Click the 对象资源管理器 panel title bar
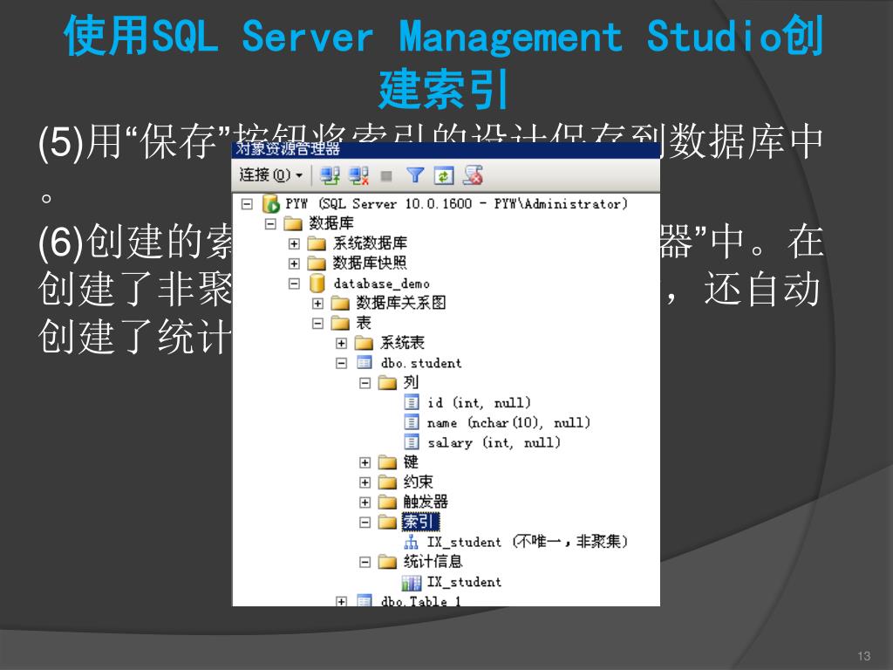 click(x=446, y=150)
